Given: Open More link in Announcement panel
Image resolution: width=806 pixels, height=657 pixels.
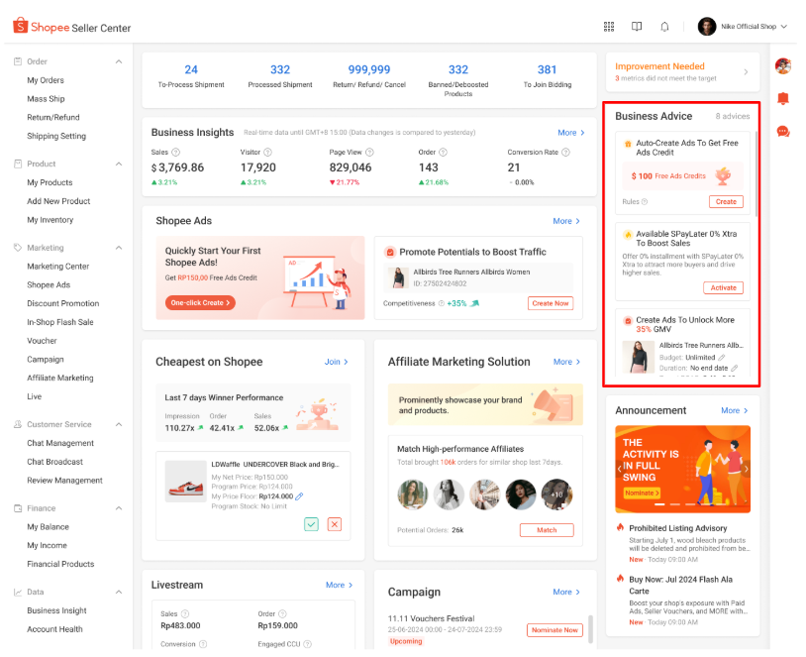Looking at the screenshot, I should click(735, 410).
